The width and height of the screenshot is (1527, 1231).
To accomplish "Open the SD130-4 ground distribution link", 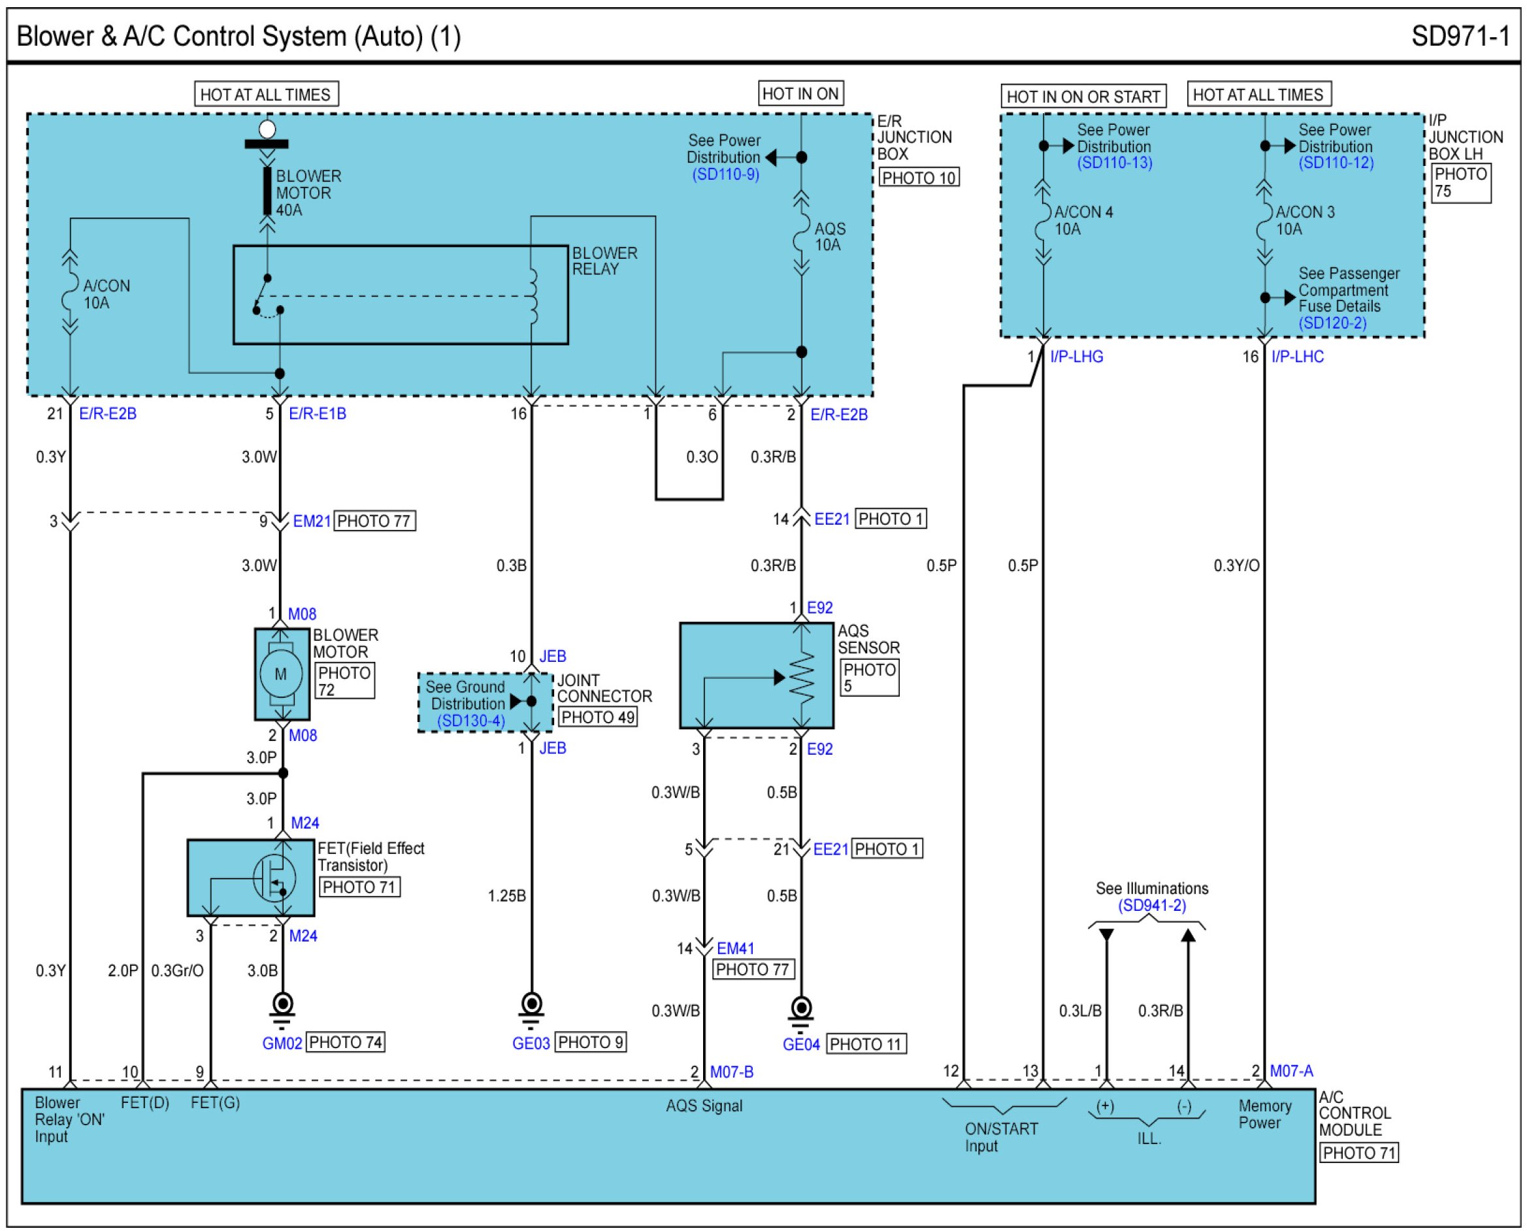I will [470, 721].
